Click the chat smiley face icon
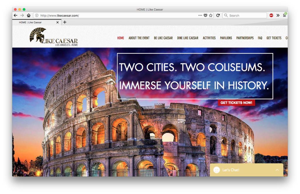Viewport: 300px width, 194px height. (x=217, y=170)
